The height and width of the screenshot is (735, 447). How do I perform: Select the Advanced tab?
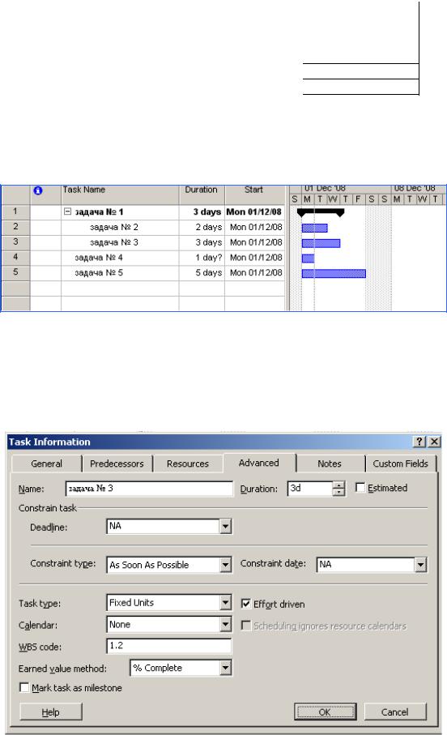(x=258, y=463)
